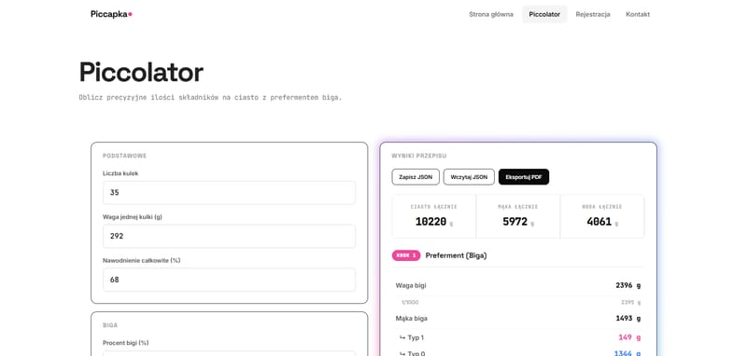Click the Podstawowe section label
Image resolution: width=747 pixels, height=356 pixels.
[x=125, y=156]
